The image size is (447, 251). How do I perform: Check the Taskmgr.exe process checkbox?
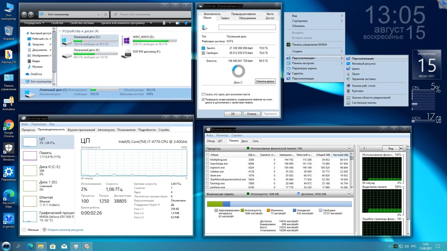[x=208, y=183]
